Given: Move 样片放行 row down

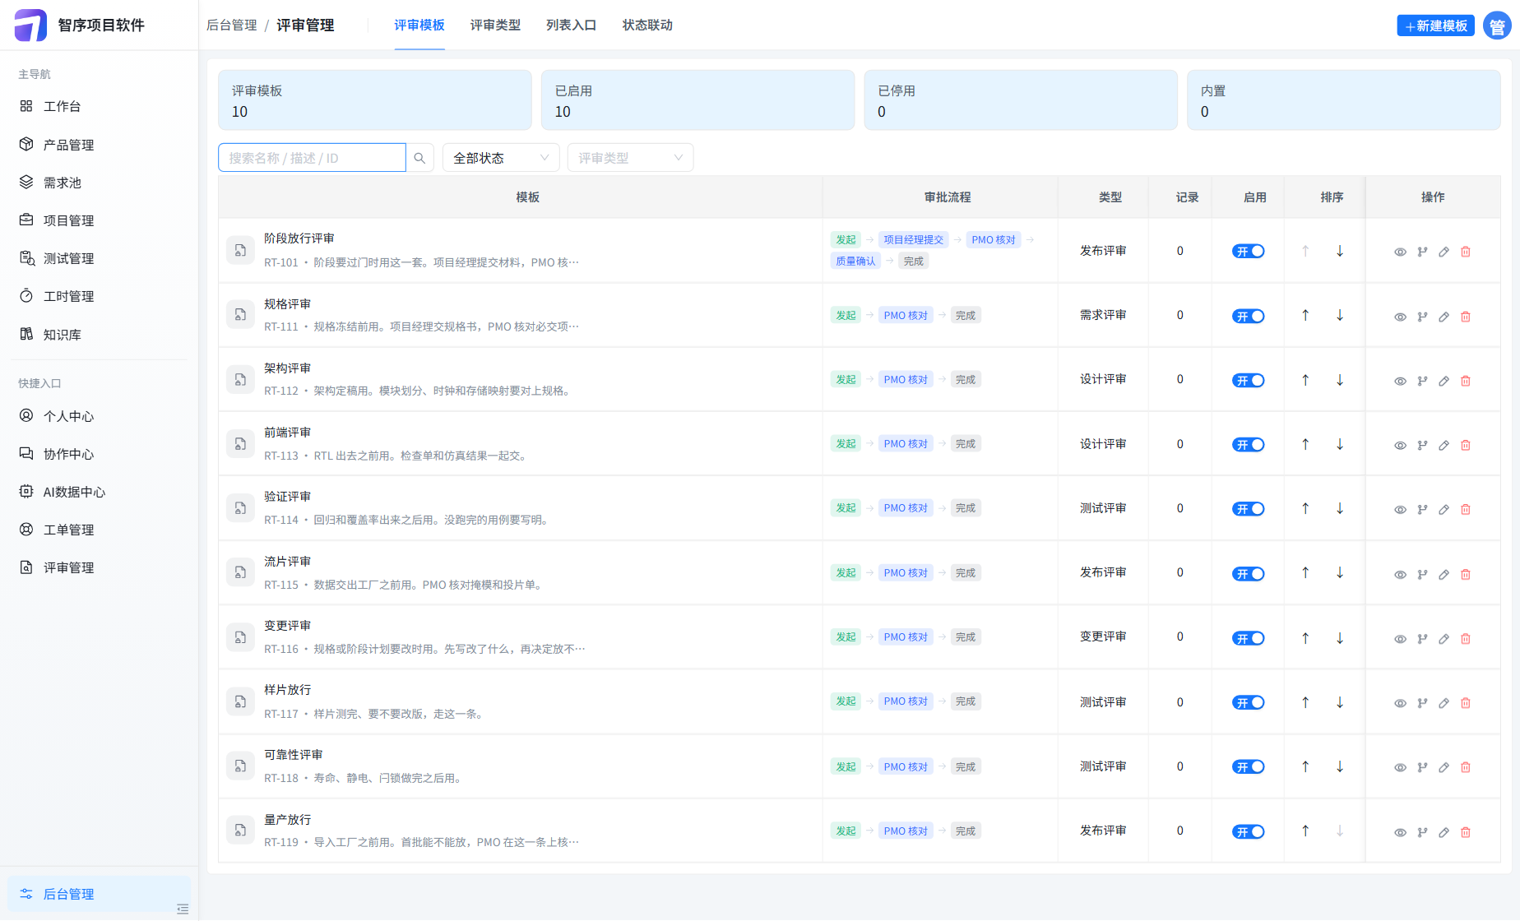Looking at the screenshot, I should [x=1340, y=702].
